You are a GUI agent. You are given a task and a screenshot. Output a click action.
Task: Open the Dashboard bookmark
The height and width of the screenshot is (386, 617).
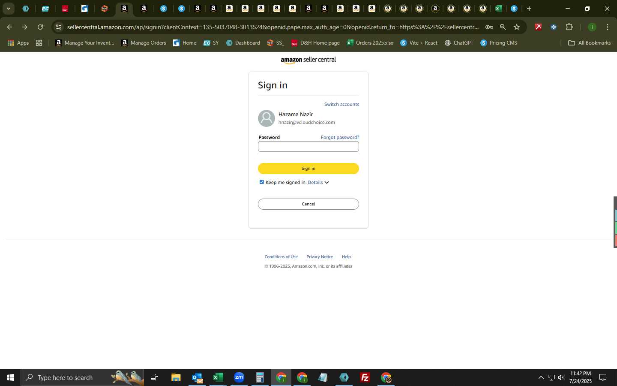point(243,43)
